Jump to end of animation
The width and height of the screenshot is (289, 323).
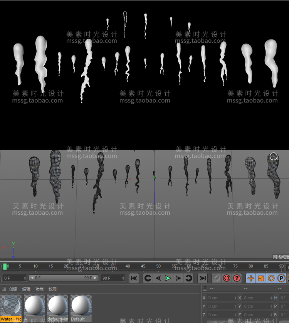point(202,278)
